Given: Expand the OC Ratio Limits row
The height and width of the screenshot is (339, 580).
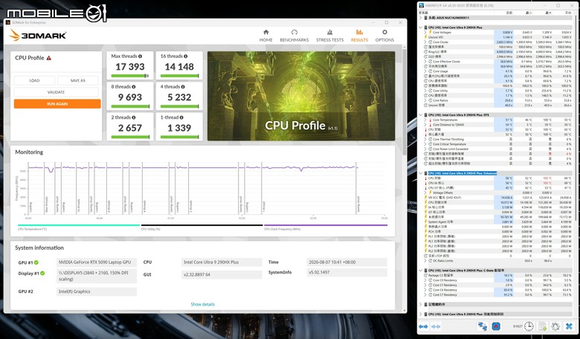Looking at the screenshot, I should click(425, 261).
